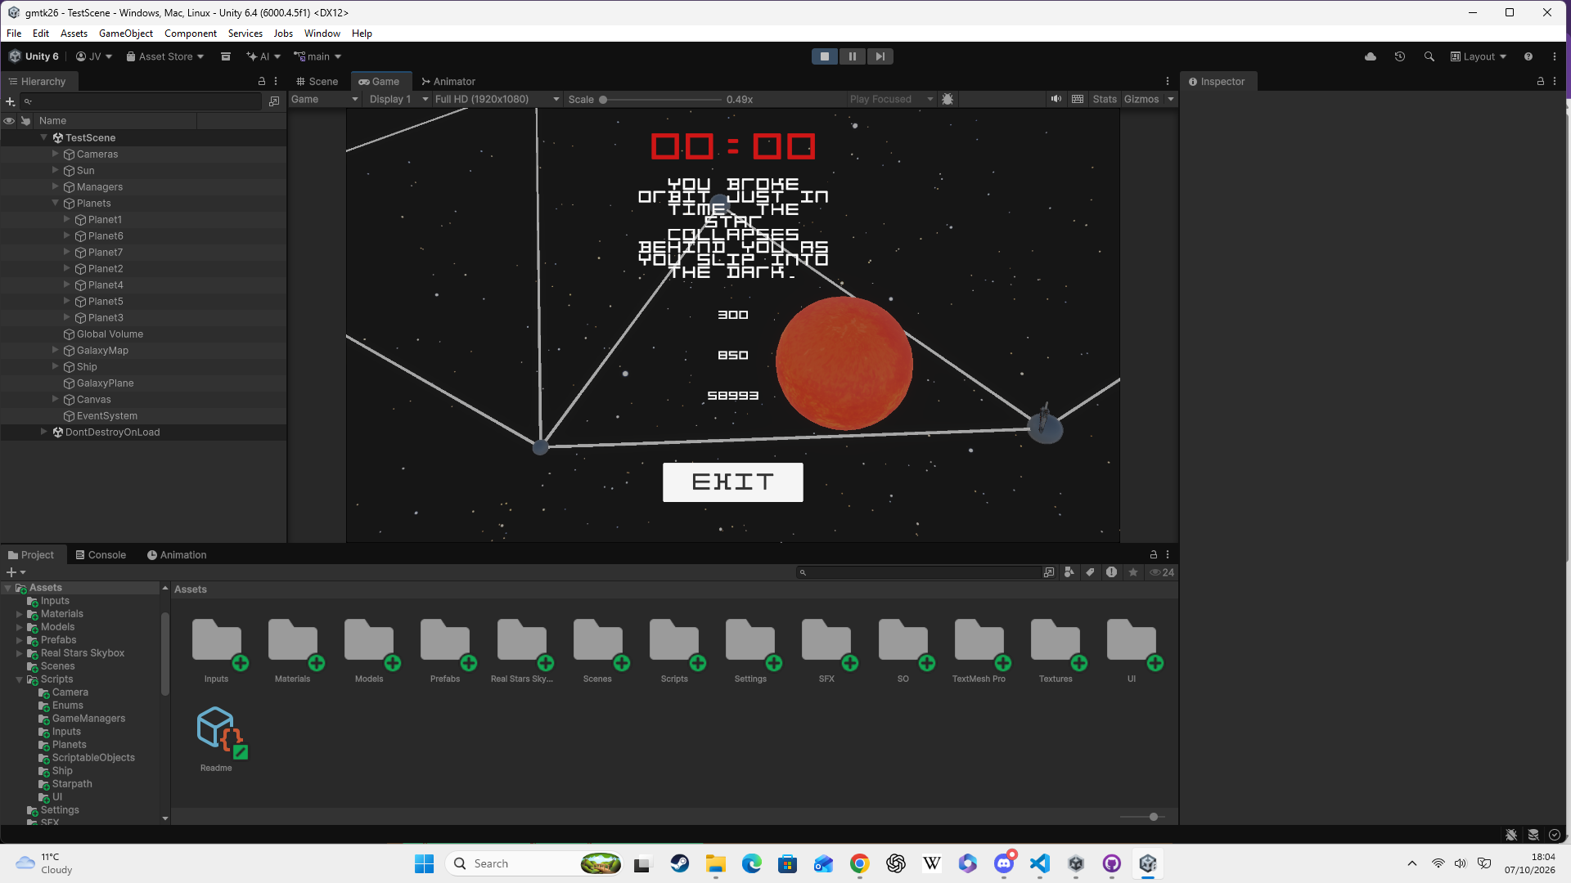Open Project search by type filter icon
The height and width of the screenshot is (883, 1571).
pos(1069,572)
